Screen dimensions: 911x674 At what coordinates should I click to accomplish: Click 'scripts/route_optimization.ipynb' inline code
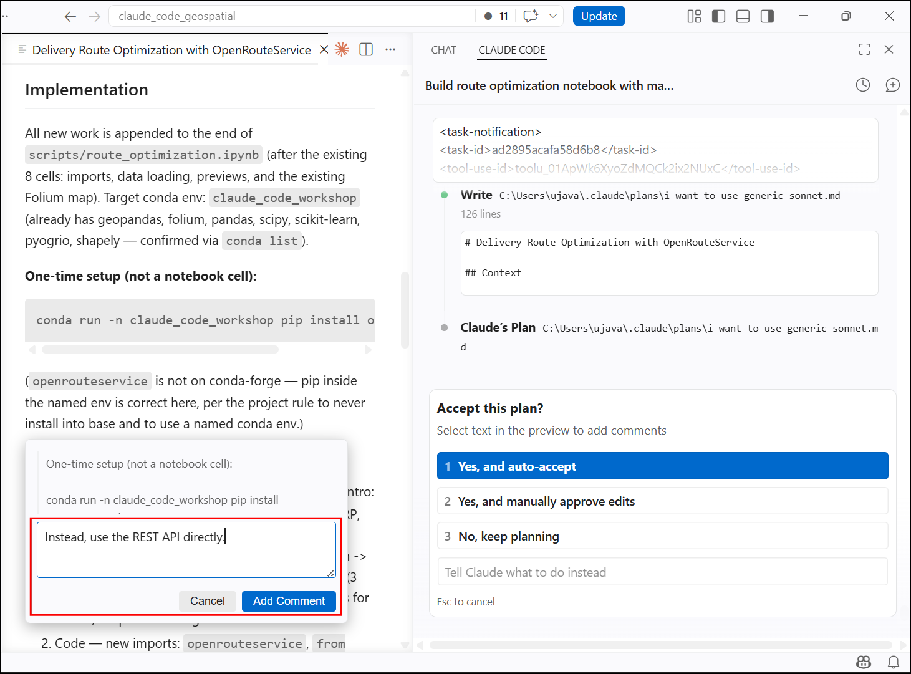point(144,155)
